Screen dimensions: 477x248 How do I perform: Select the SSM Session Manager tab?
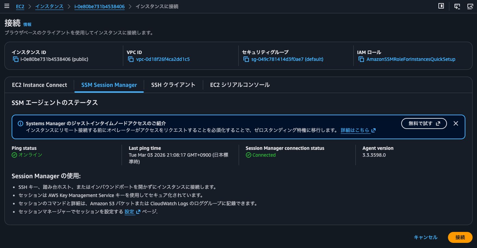[x=109, y=84]
